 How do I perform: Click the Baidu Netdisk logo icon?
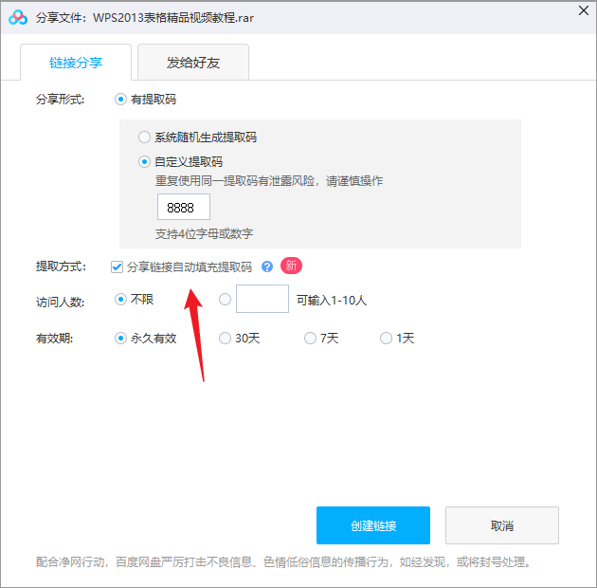(x=18, y=17)
